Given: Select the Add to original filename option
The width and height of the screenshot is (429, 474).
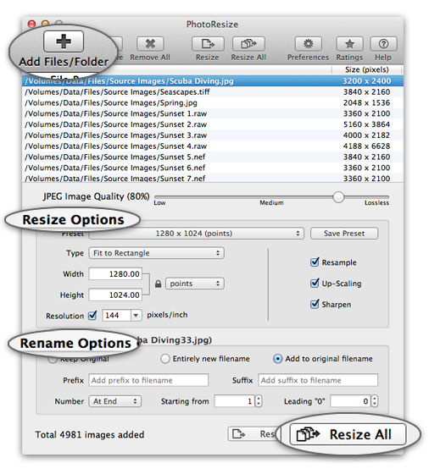Looking at the screenshot, I should click(x=277, y=359).
